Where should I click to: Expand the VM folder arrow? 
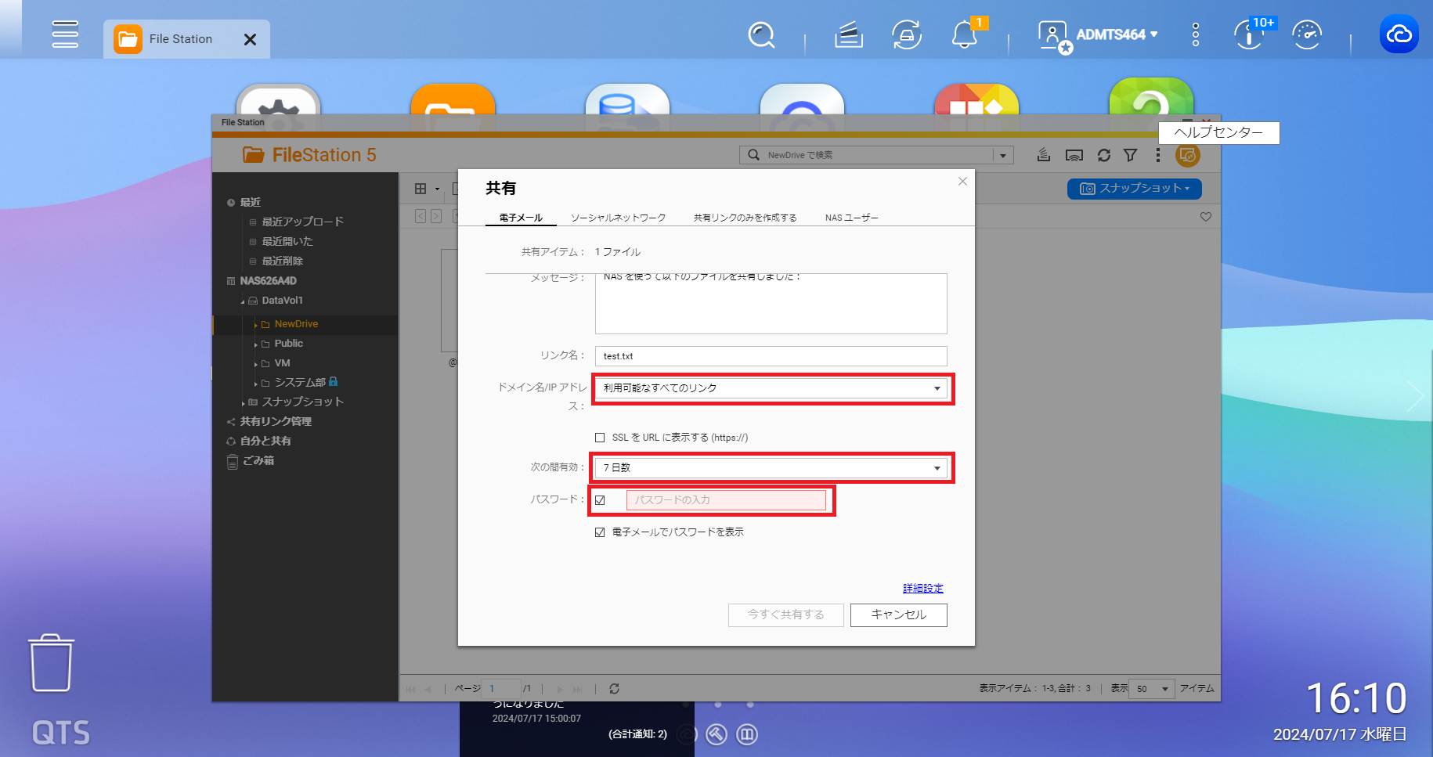[255, 364]
